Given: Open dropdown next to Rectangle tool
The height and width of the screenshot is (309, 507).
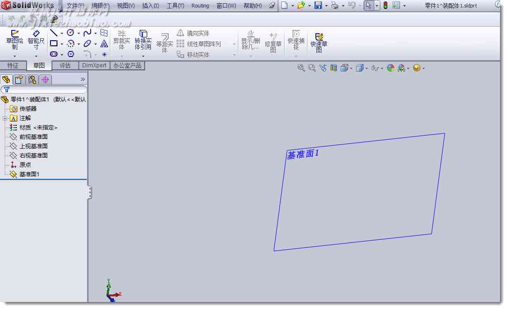Looking at the screenshot, I should coord(62,44).
